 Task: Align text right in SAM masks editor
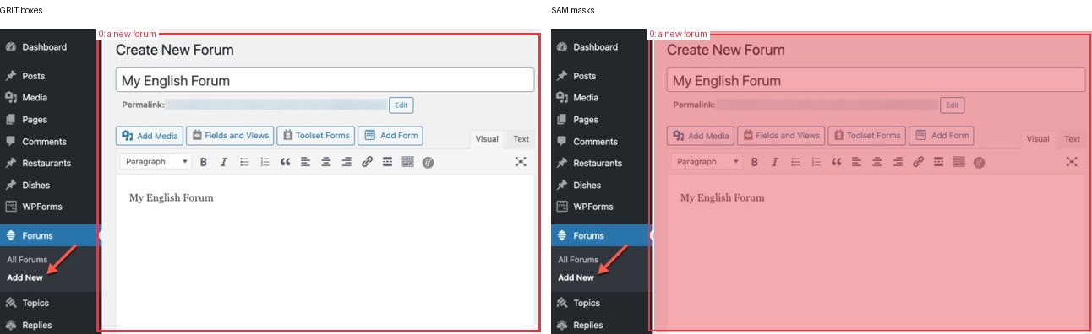point(897,162)
